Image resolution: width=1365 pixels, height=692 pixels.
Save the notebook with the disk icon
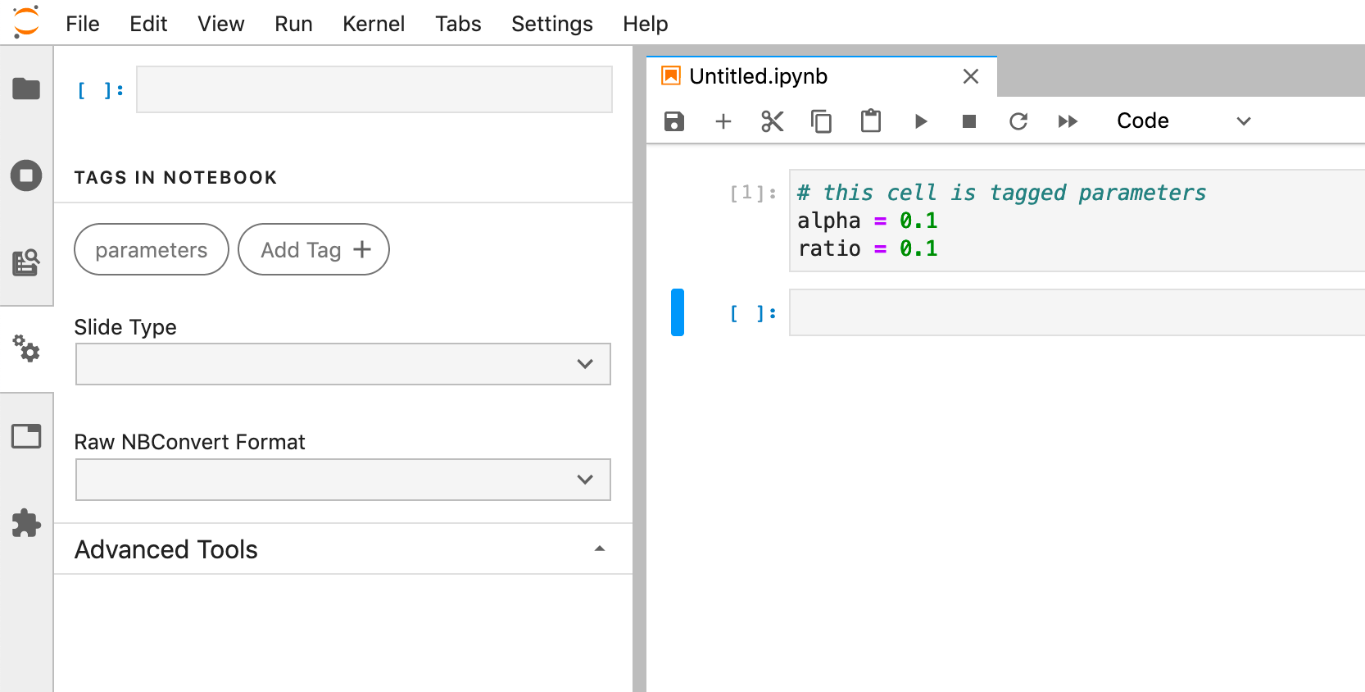pyautogui.click(x=673, y=121)
